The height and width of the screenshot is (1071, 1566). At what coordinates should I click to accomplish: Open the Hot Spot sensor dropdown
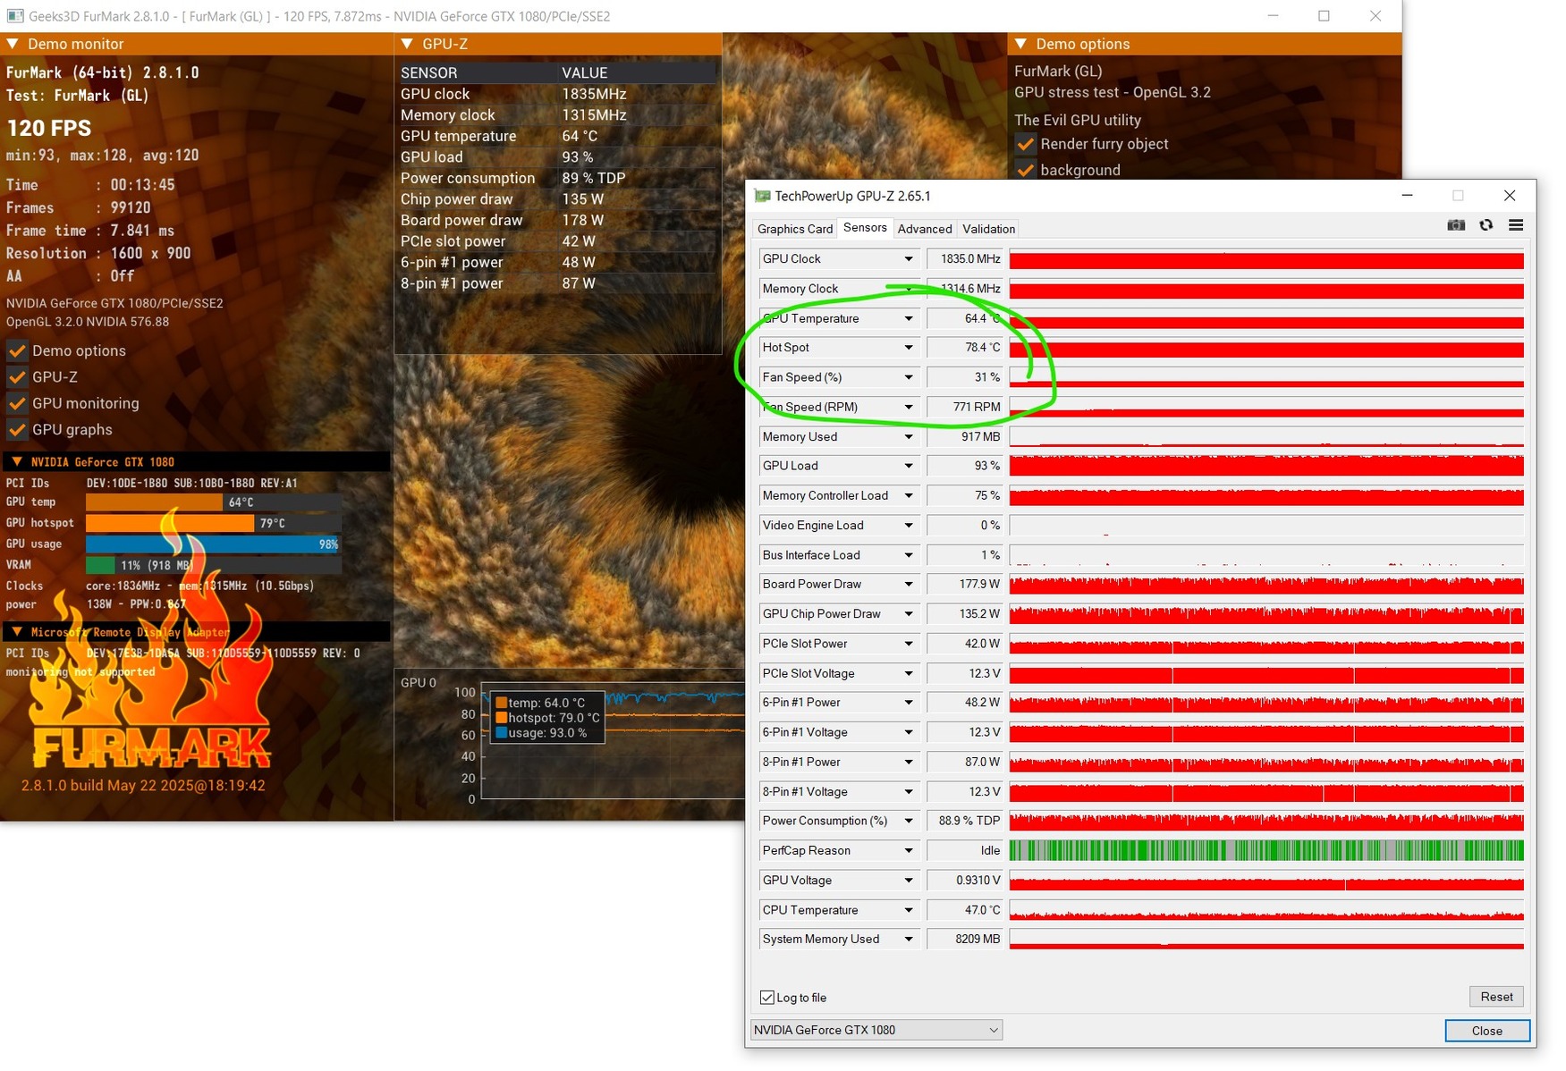tap(909, 348)
